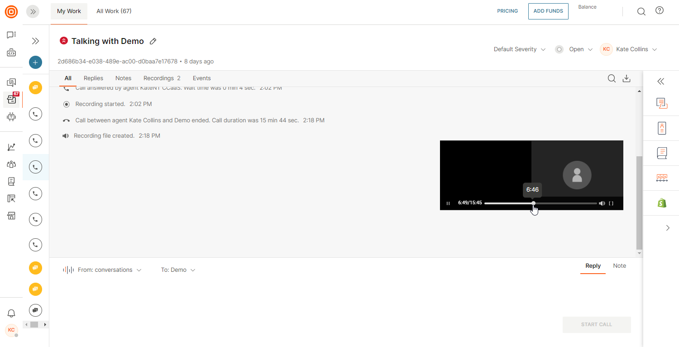Switch to the Recordings tab
This screenshot has height=347, width=679.
[162, 78]
